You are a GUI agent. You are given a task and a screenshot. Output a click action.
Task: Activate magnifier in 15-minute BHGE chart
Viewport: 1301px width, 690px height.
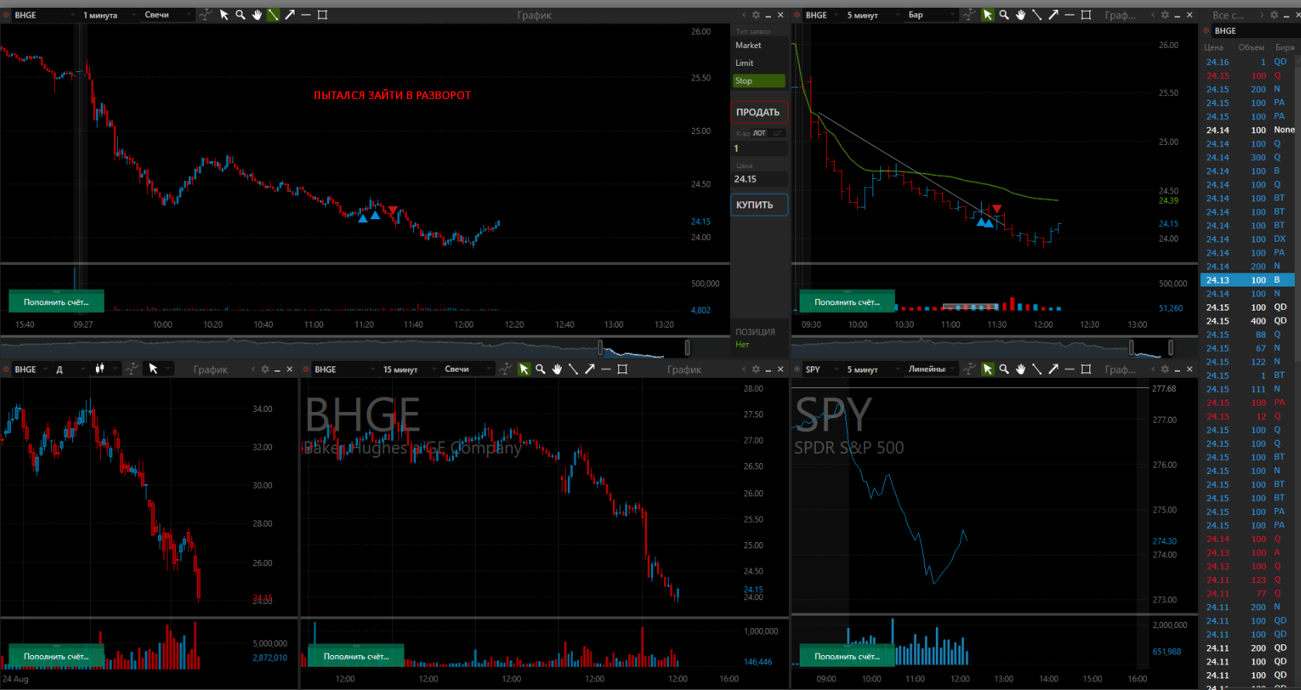(x=540, y=369)
